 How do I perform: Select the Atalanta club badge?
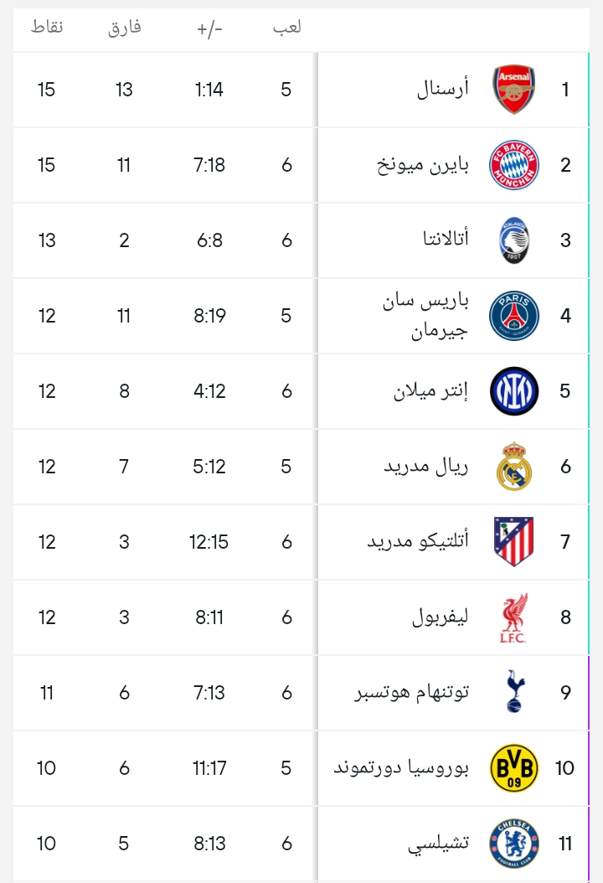pyautogui.click(x=513, y=240)
